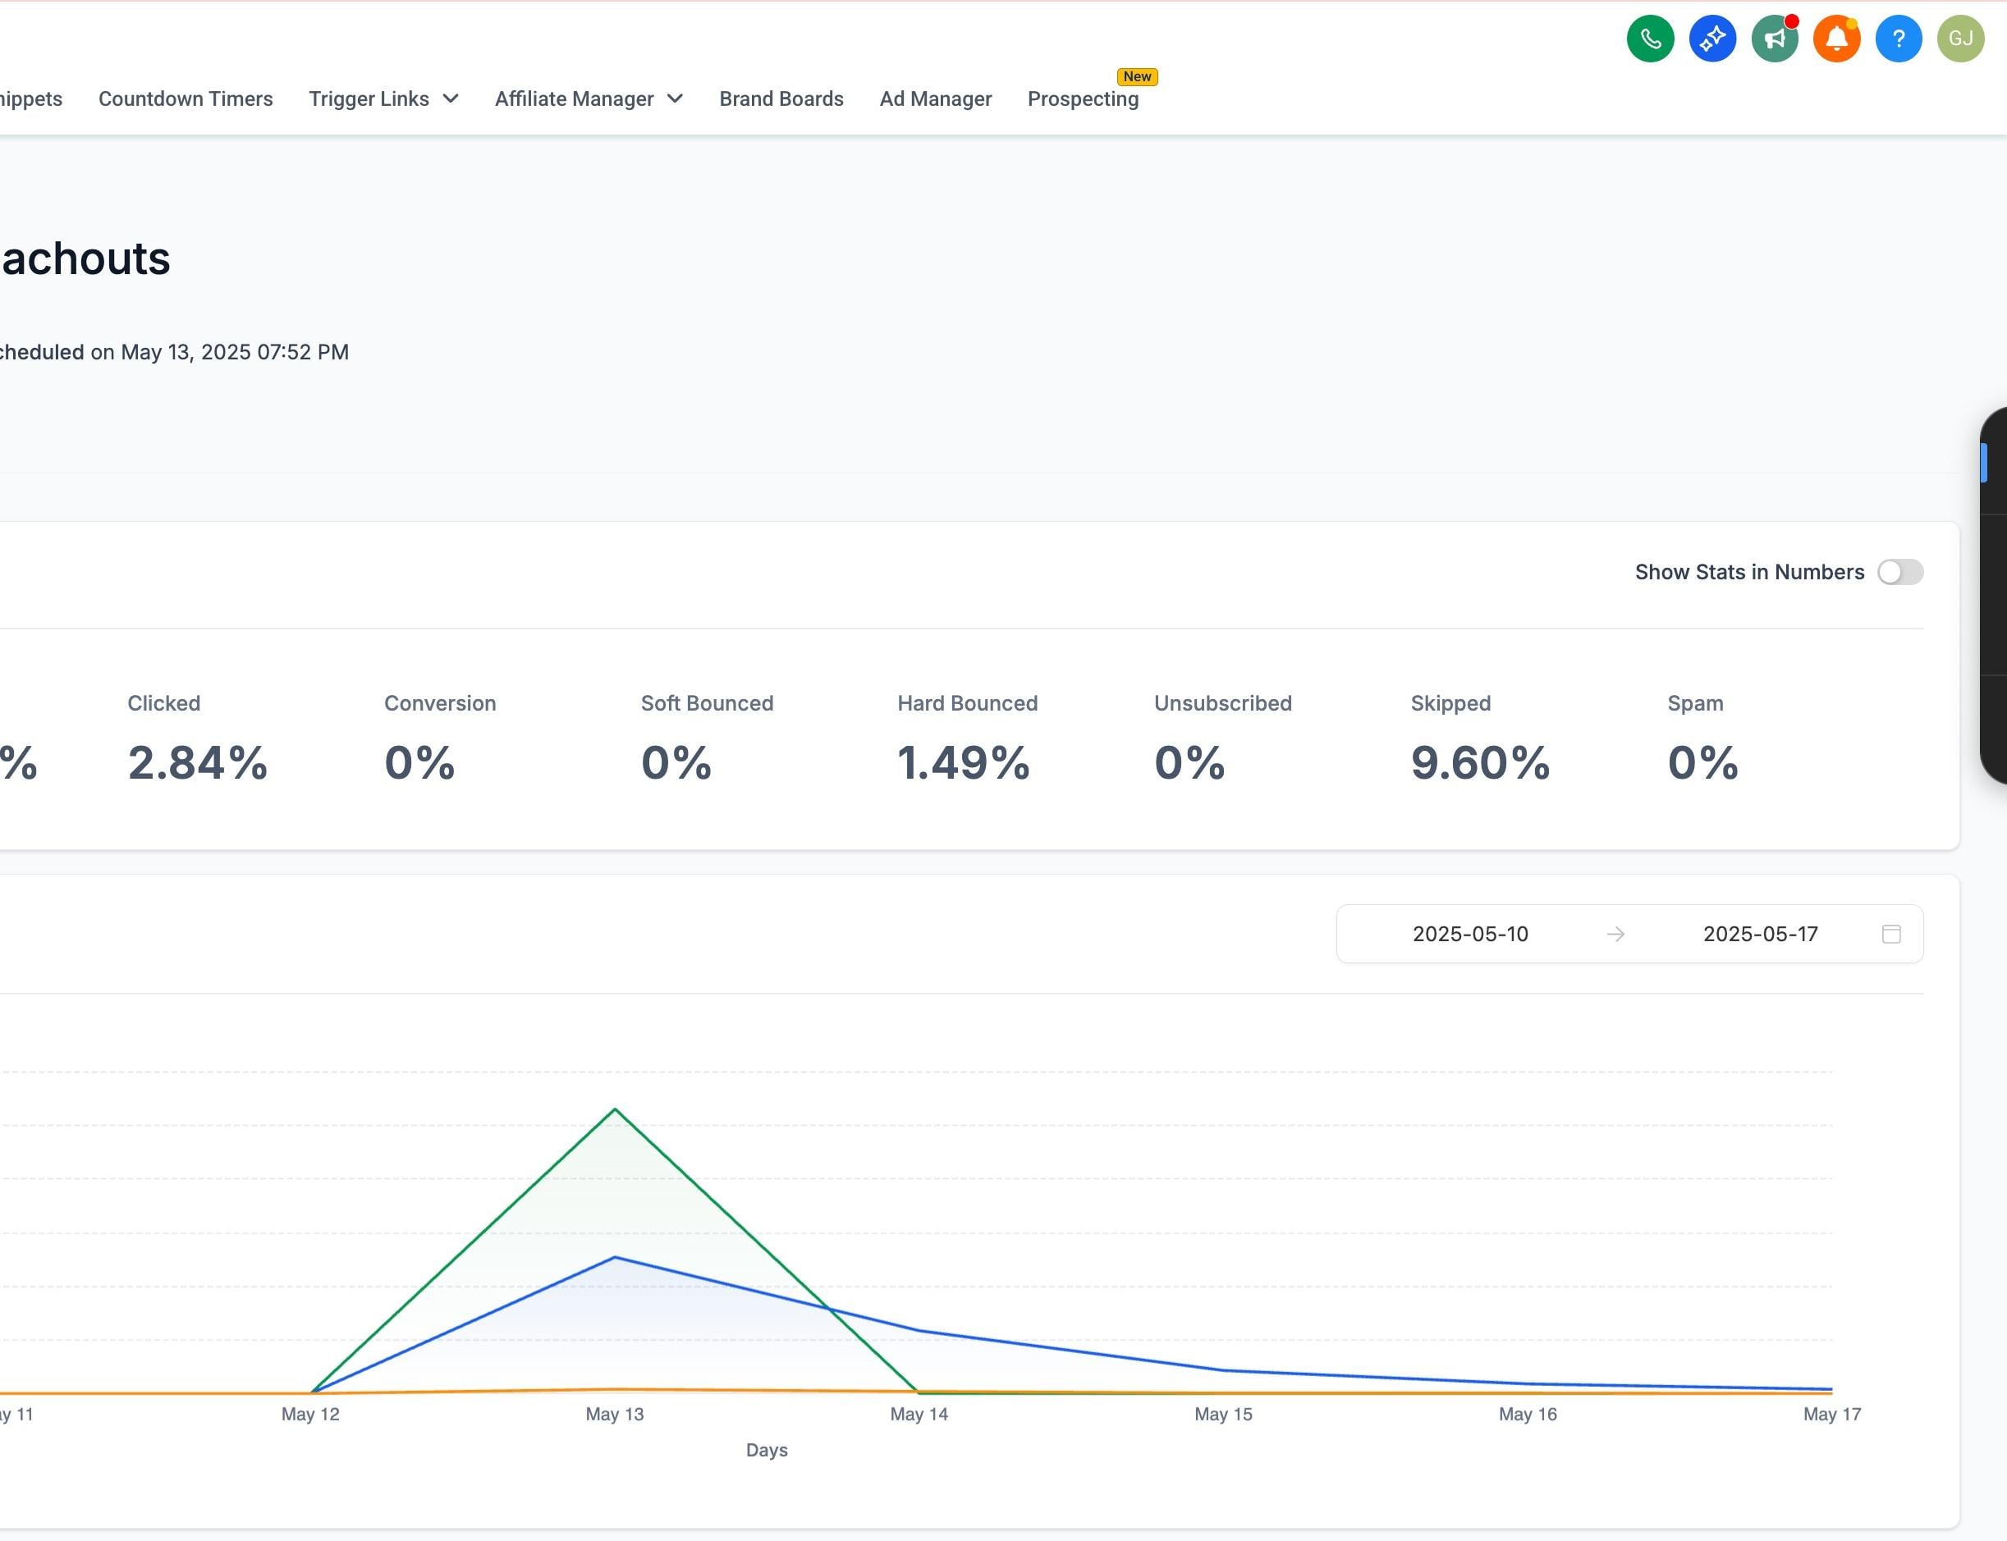The width and height of the screenshot is (2007, 1541).
Task: Open the Countdown Timers tab
Action: [x=186, y=99]
